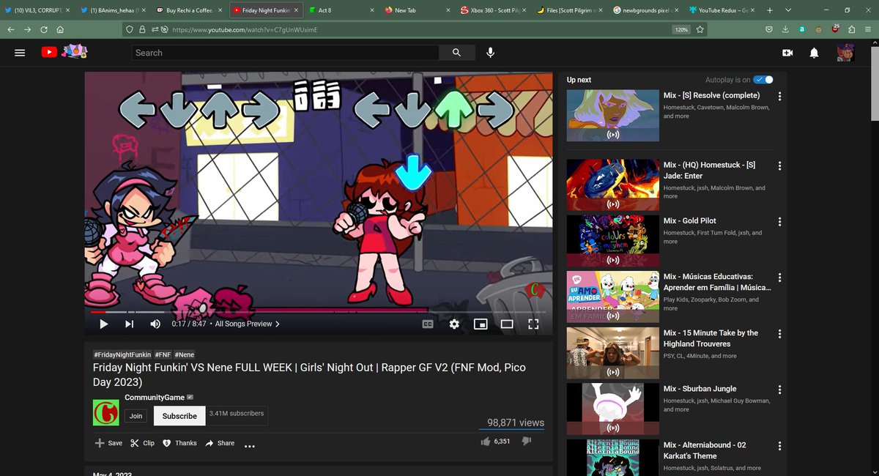Enable miniplayer mode

click(x=481, y=324)
